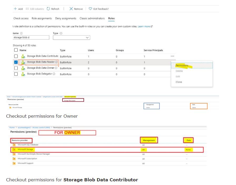This screenshot has height=185, width=236.
Task: Click the Remove X icon
Action: pos(71,9)
